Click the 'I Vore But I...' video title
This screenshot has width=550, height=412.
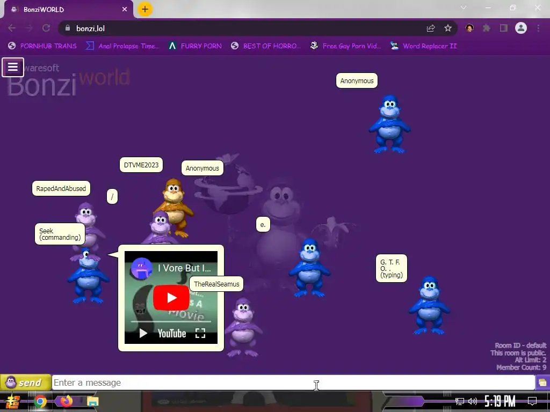point(185,268)
